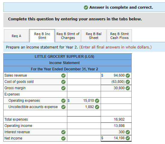Image resolution: width=165 pixels, height=144 pixels.
Task: Open the Req B Bal Sheet tab
Action: click(94, 36)
